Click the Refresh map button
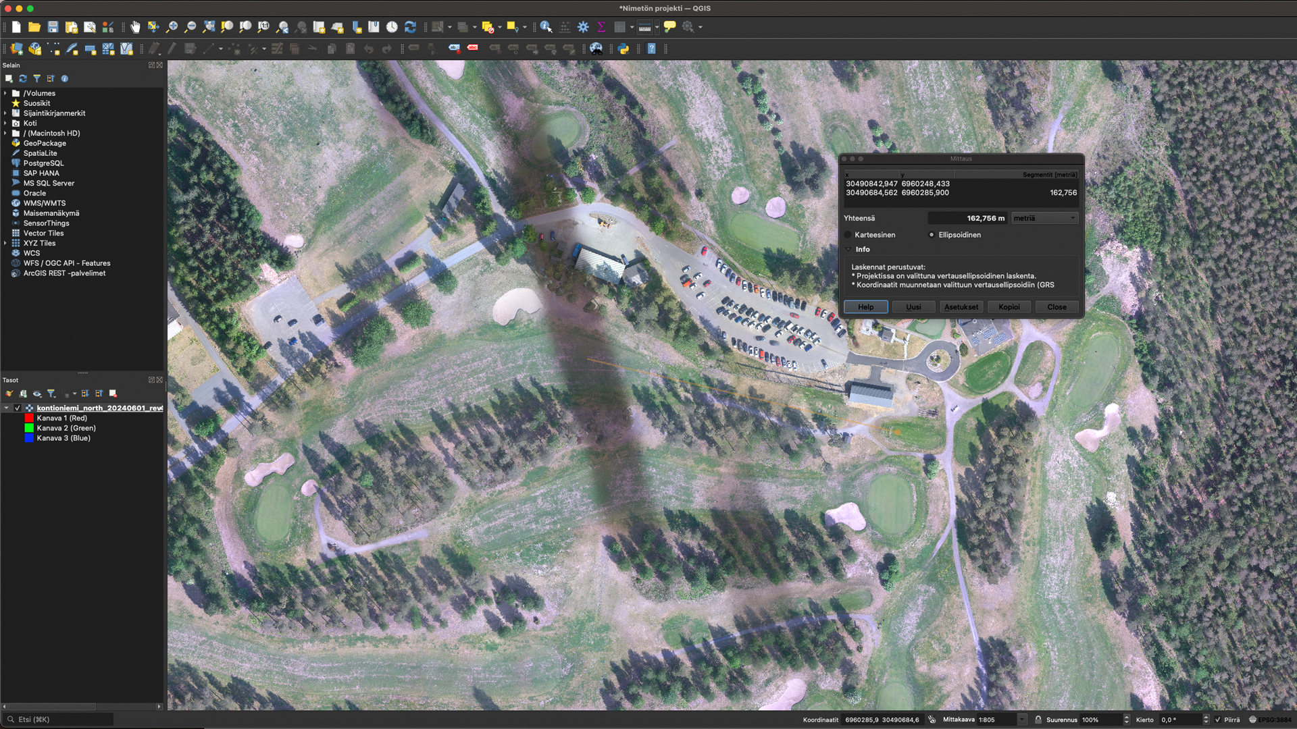Viewport: 1297px width, 729px height. click(x=410, y=27)
